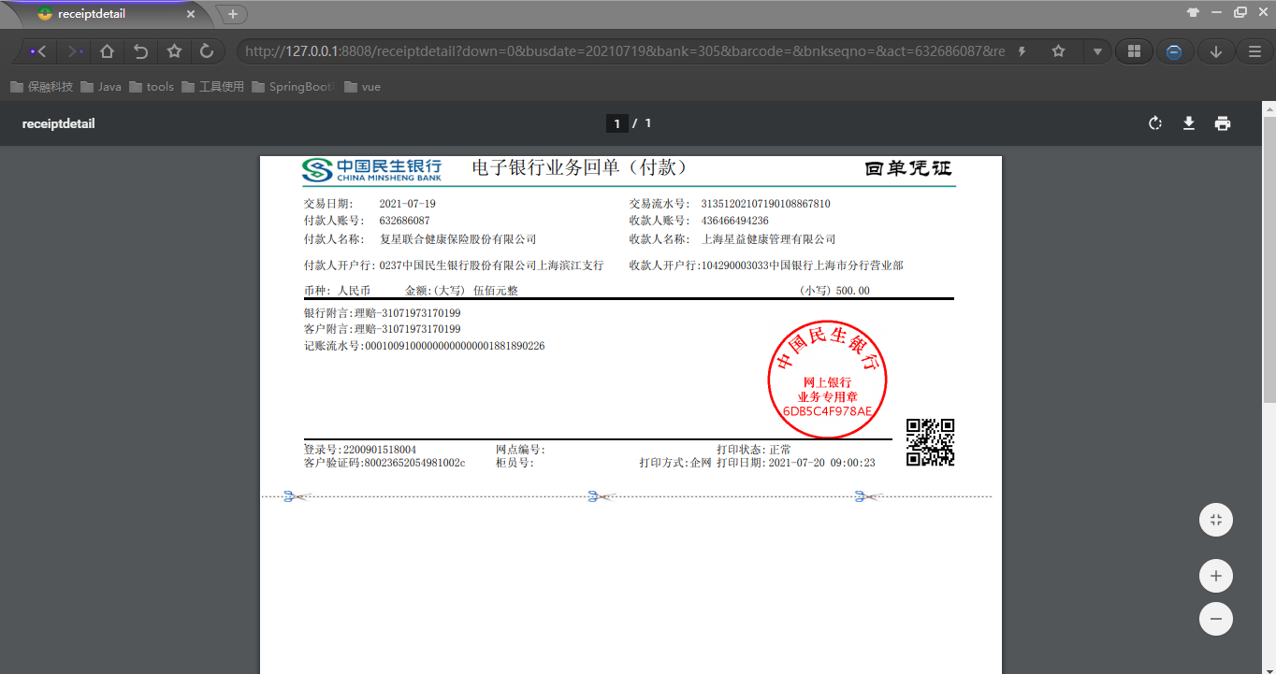This screenshot has height=674, width=1276.
Task: Click the red bank seal stamp
Action: [827, 379]
